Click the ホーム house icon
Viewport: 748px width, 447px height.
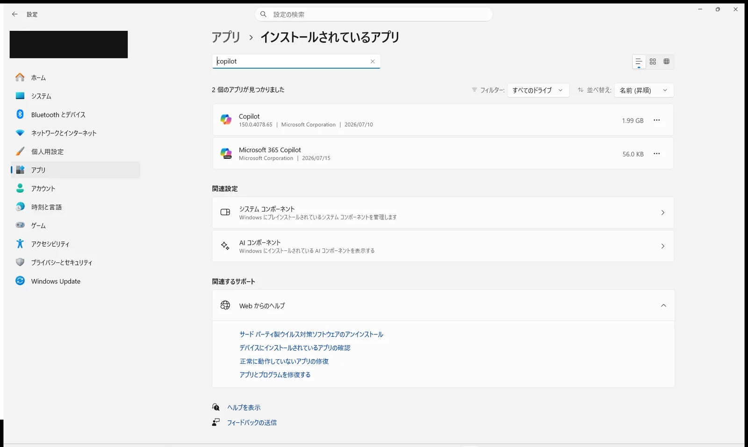tap(20, 77)
